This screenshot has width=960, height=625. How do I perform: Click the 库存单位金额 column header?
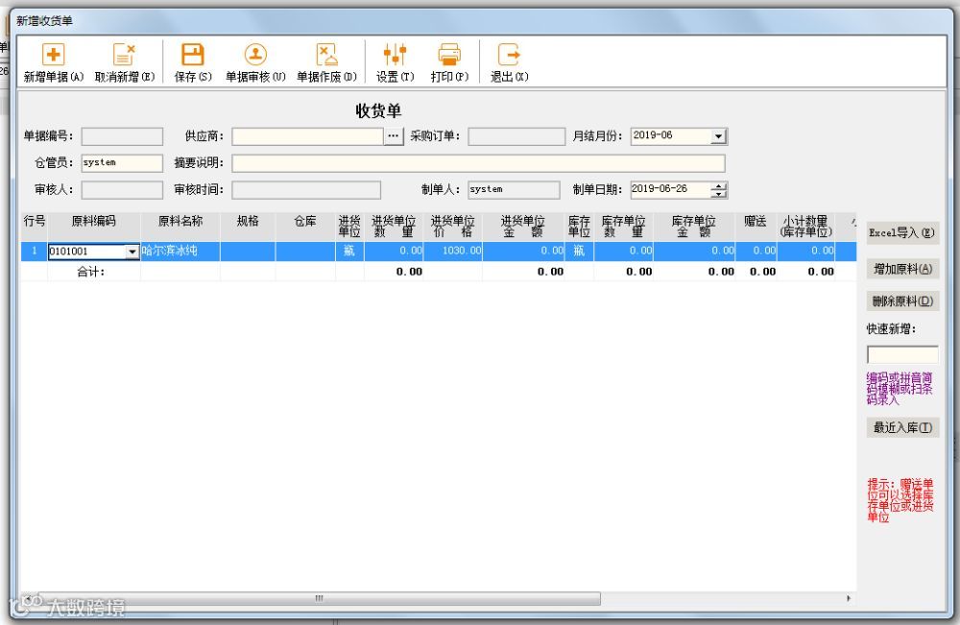coord(694,226)
